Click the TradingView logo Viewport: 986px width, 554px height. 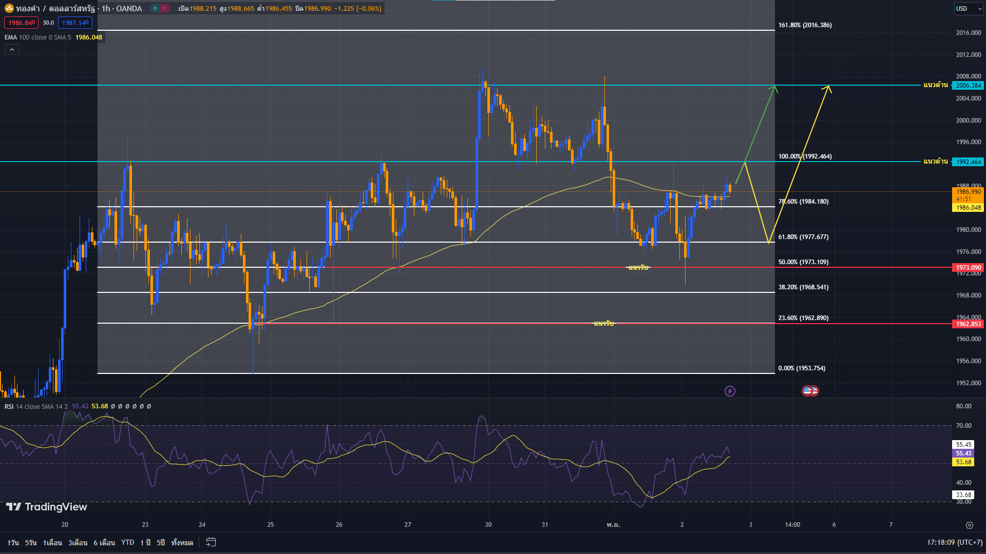click(46, 507)
